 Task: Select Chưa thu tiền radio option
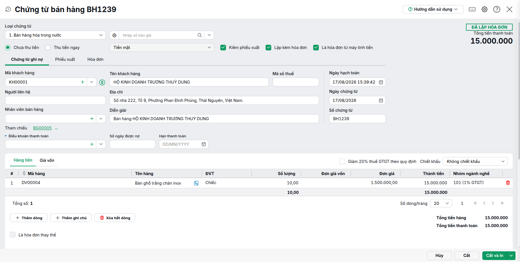[x=8, y=48]
